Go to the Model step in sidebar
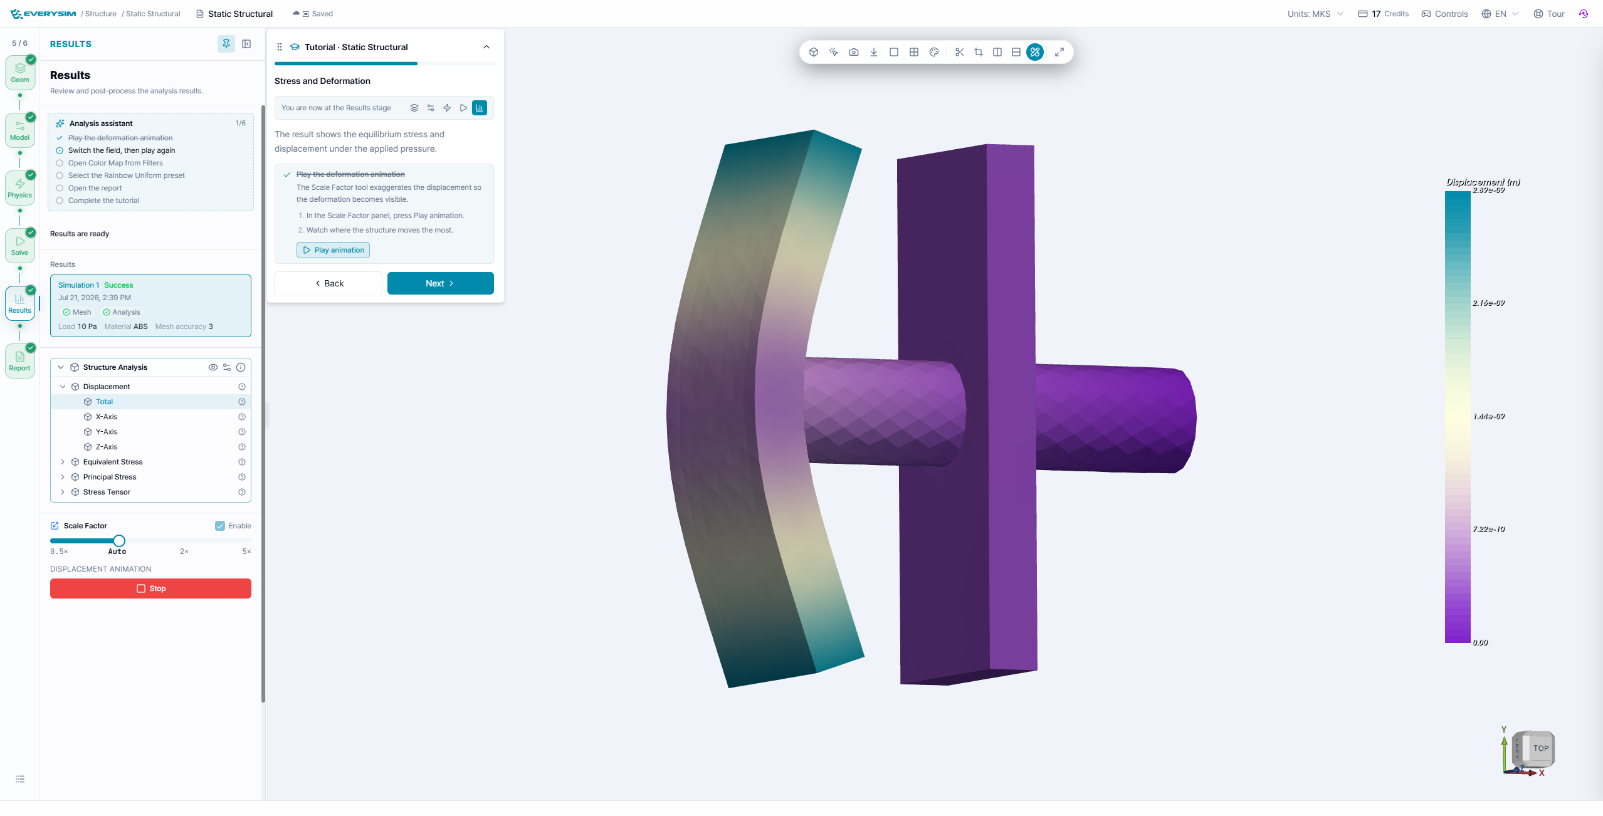The width and height of the screenshot is (1603, 816). tap(20, 130)
